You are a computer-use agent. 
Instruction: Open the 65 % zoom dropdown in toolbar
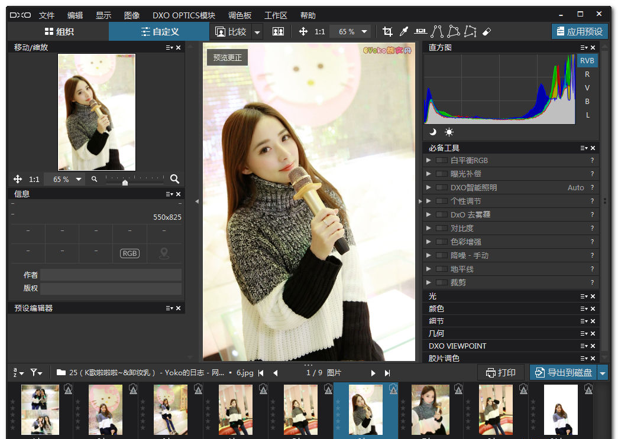(364, 31)
